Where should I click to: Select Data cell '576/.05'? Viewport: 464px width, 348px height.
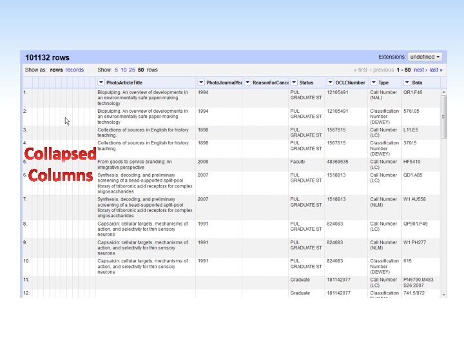(411, 111)
